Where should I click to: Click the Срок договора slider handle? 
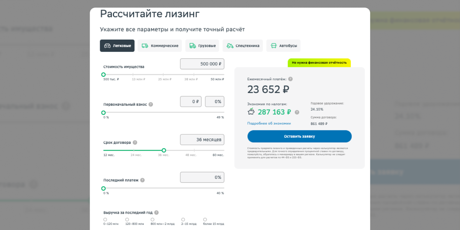pyautogui.click(x=164, y=150)
